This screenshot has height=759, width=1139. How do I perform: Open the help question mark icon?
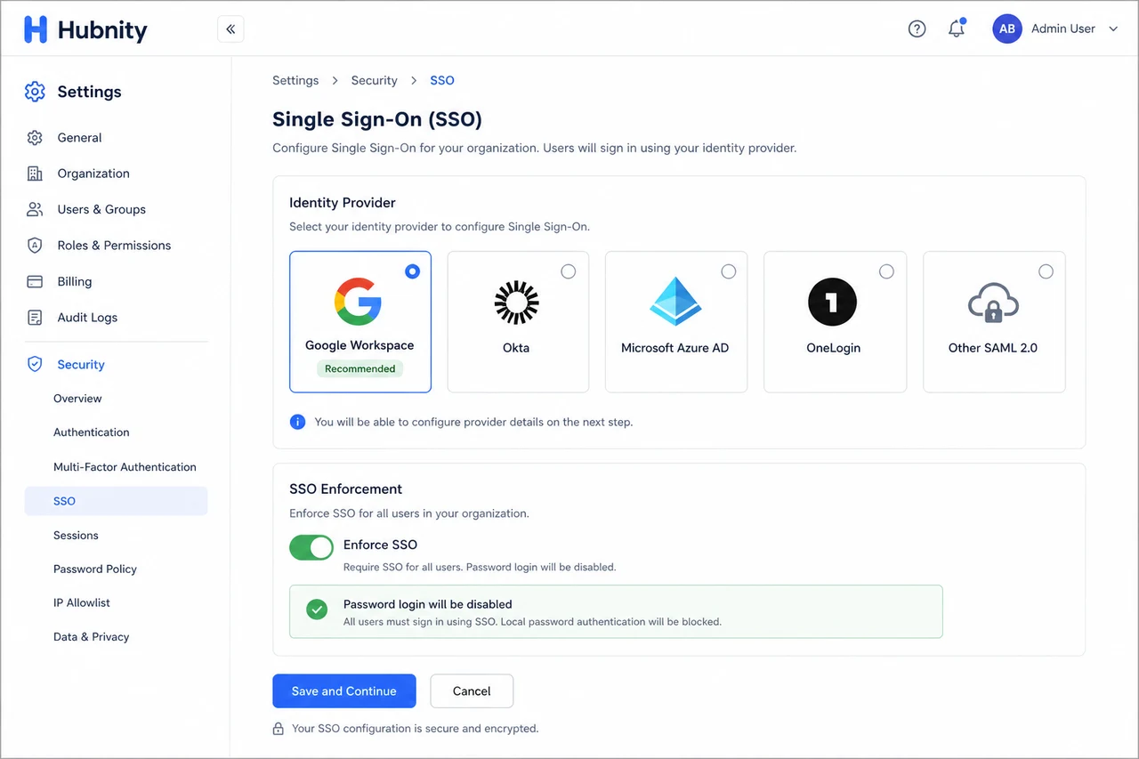click(917, 29)
